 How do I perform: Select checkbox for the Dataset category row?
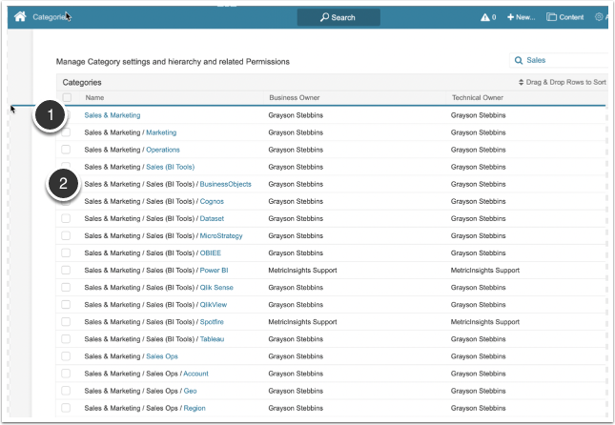click(x=66, y=218)
